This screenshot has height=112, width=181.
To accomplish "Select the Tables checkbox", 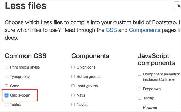I will point(6,105).
